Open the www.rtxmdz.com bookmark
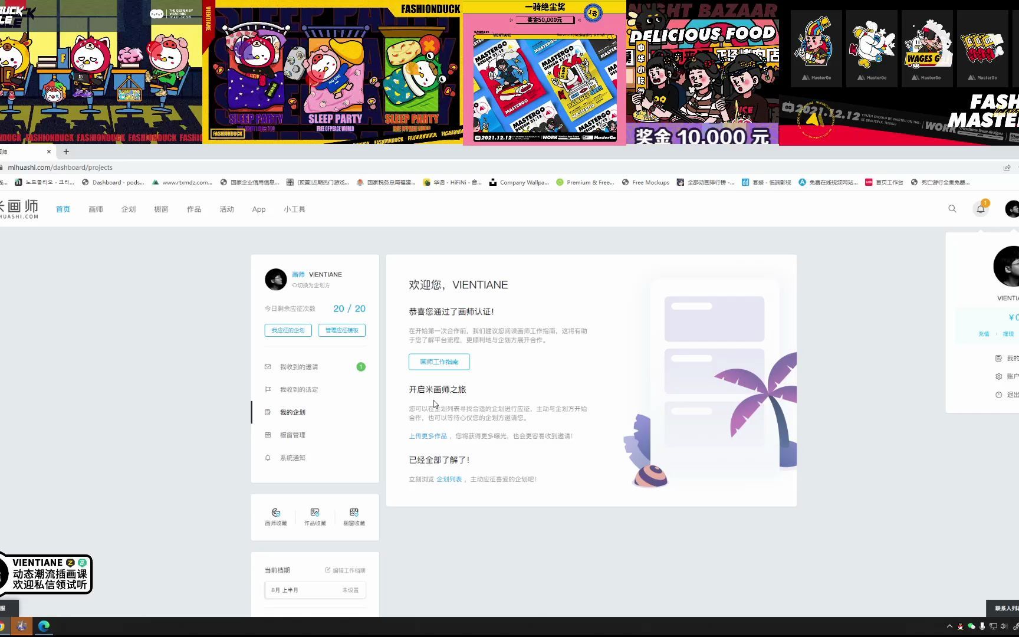 (x=182, y=182)
